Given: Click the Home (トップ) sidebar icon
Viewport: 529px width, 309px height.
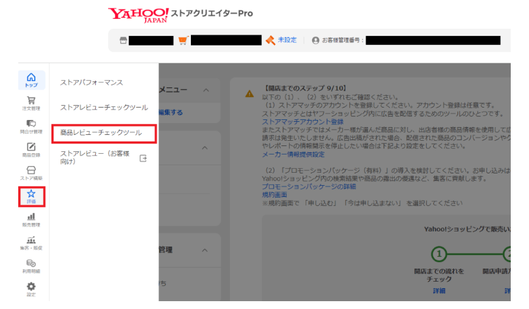Looking at the screenshot, I should click(x=31, y=80).
